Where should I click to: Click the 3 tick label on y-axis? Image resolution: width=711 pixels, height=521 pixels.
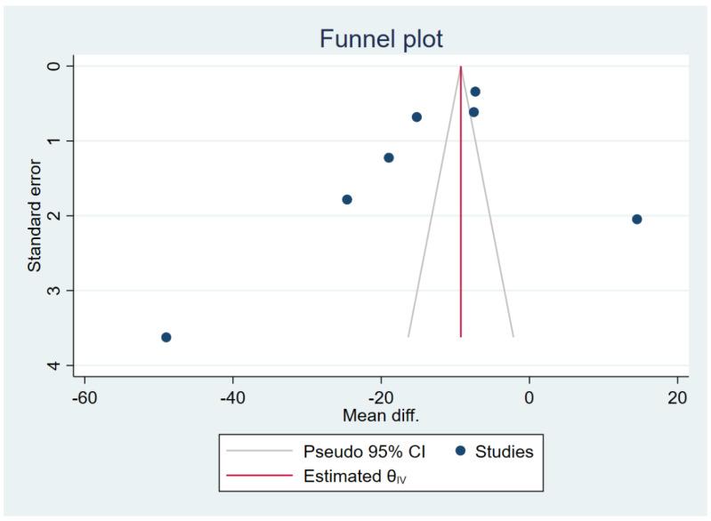(56, 291)
